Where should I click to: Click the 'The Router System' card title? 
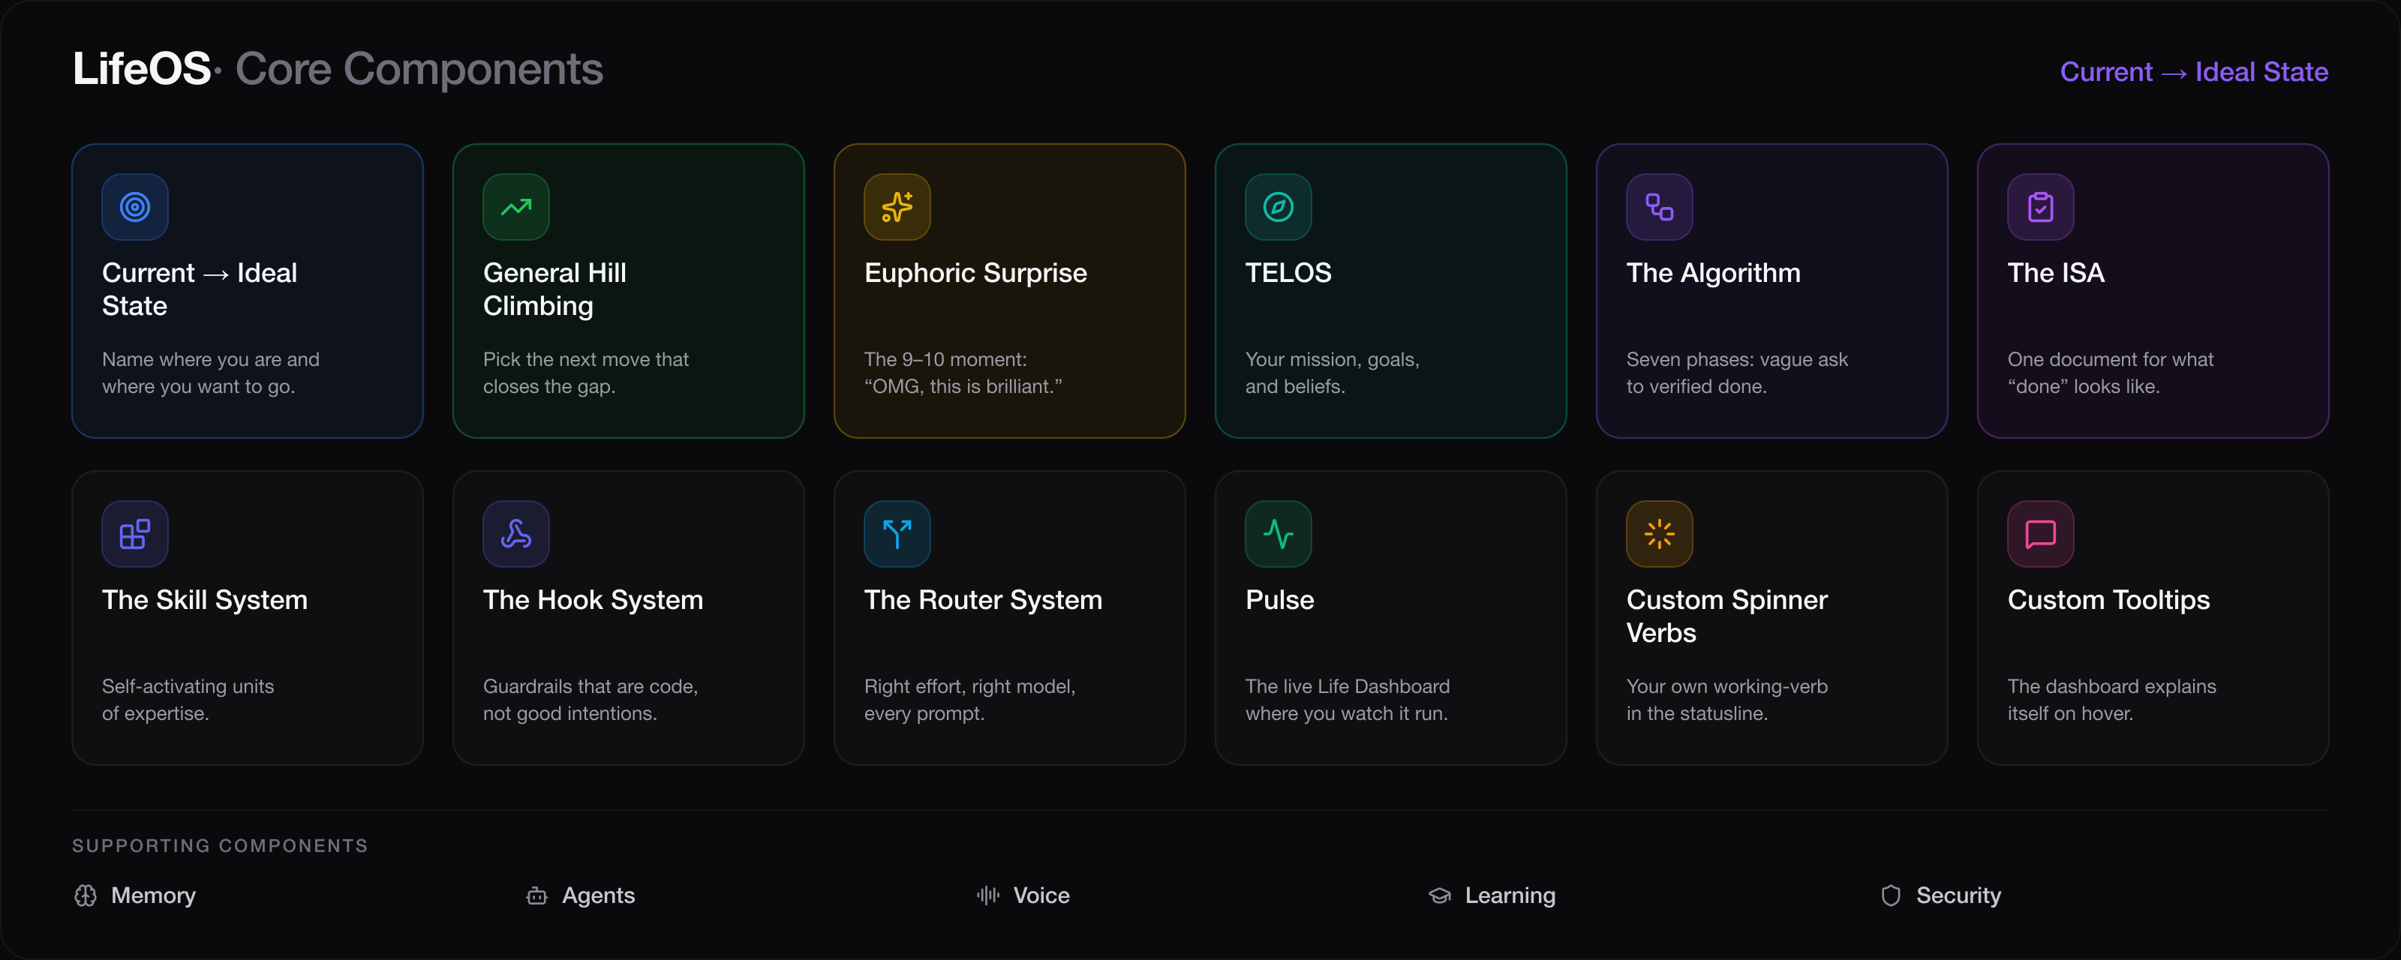pos(984,600)
